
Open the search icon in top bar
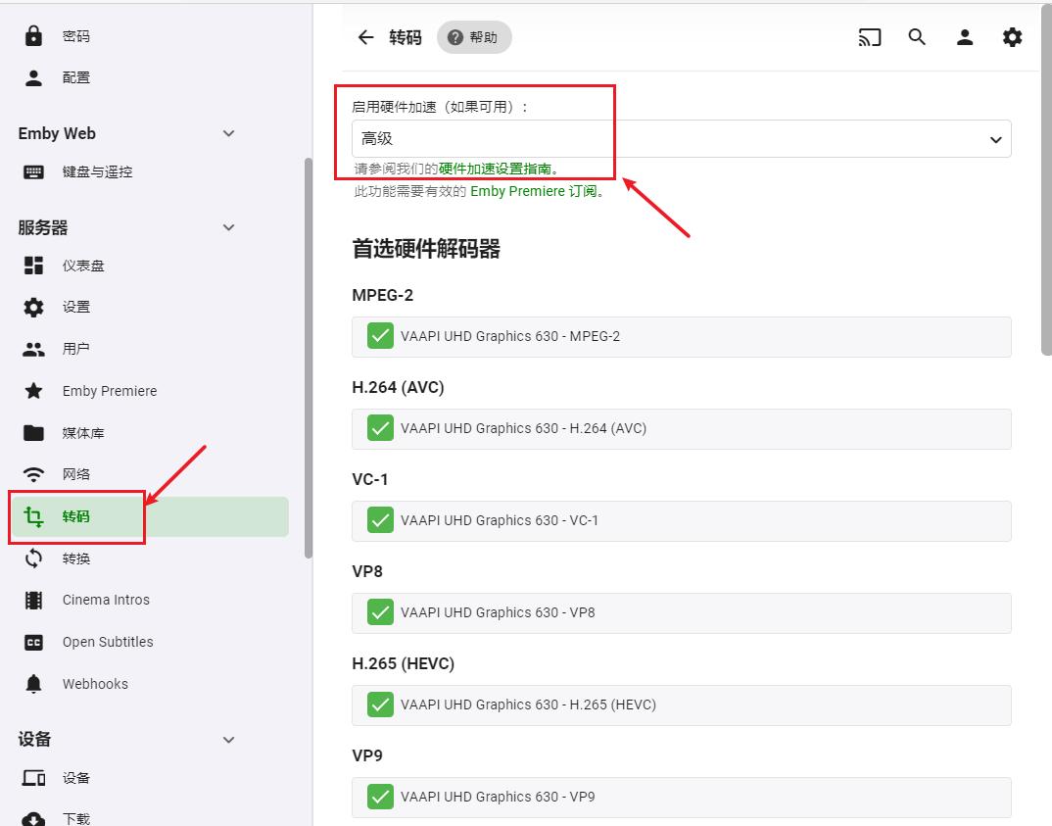(917, 36)
